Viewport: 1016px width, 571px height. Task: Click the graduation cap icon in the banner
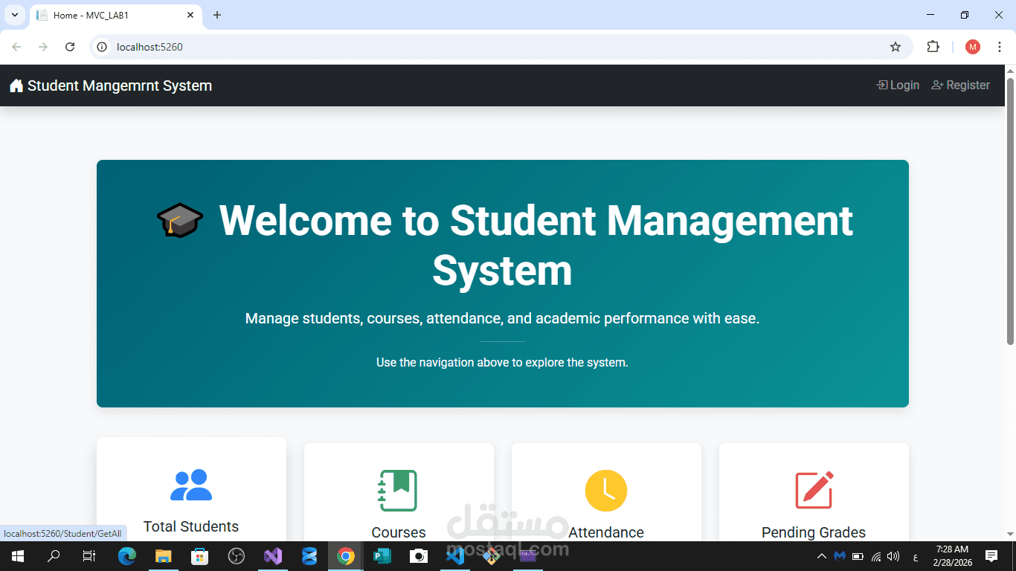[x=179, y=220]
